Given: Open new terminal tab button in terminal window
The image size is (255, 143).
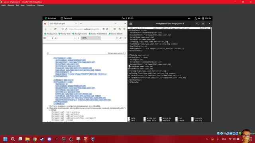Looking at the screenshot, I should (131, 24).
